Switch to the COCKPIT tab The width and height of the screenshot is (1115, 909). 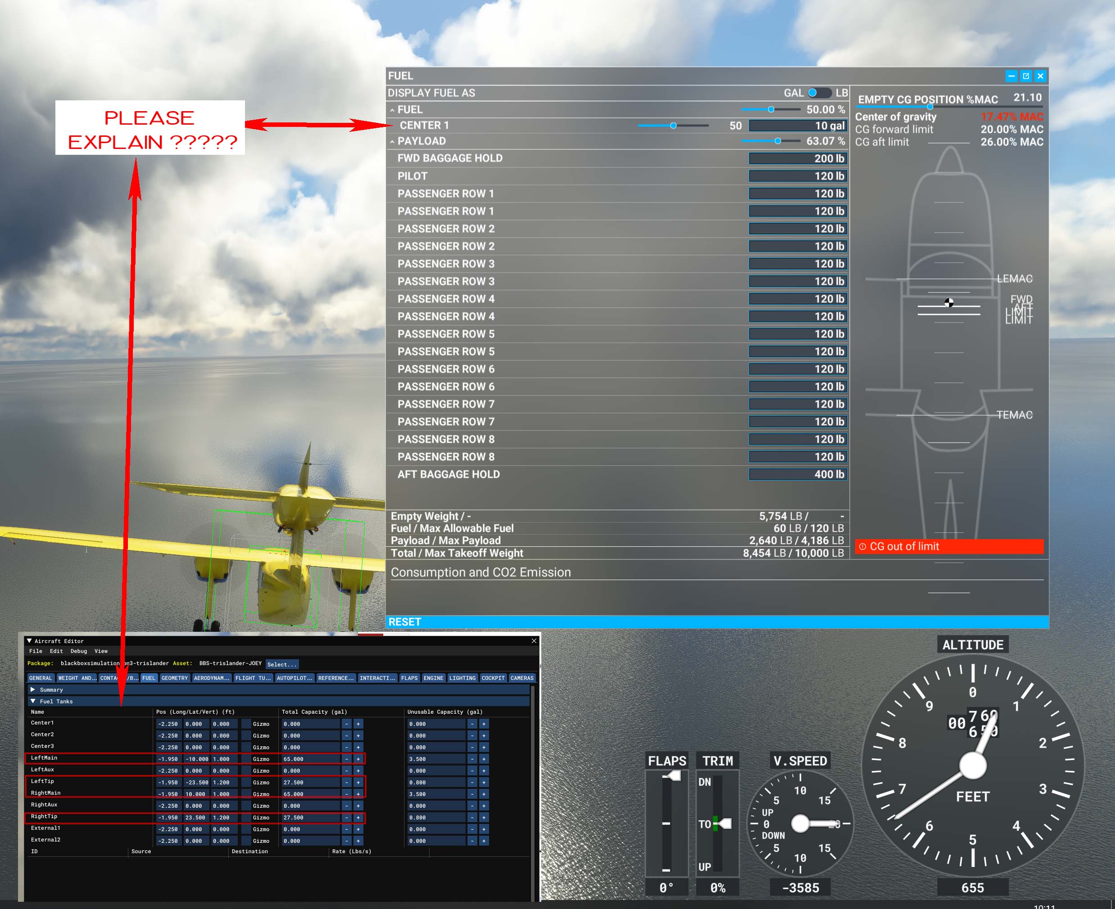tap(493, 678)
